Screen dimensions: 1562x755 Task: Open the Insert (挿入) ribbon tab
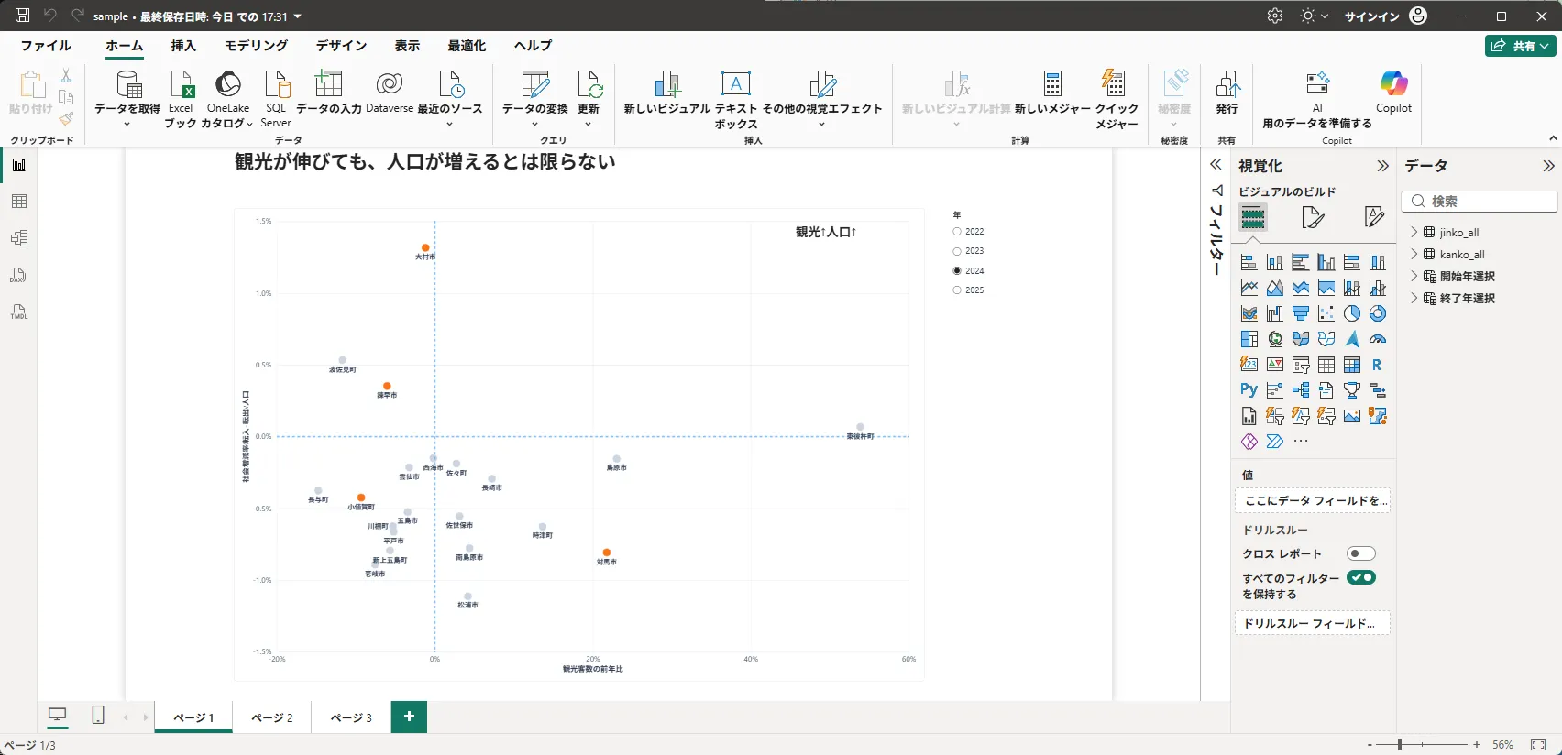(183, 46)
